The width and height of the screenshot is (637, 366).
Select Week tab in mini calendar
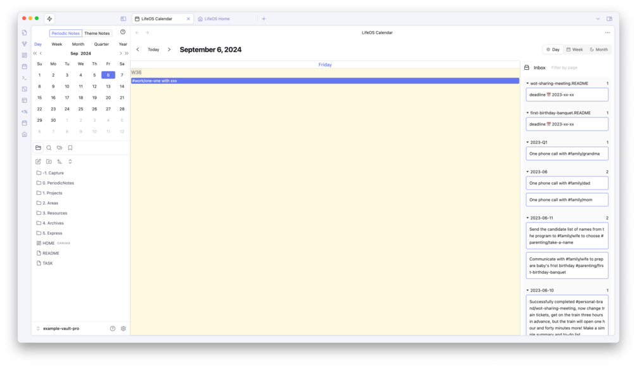click(x=57, y=44)
